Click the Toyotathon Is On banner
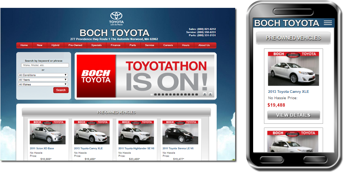Image resolution: width=344 pixels, height=173 pixels. (145, 76)
